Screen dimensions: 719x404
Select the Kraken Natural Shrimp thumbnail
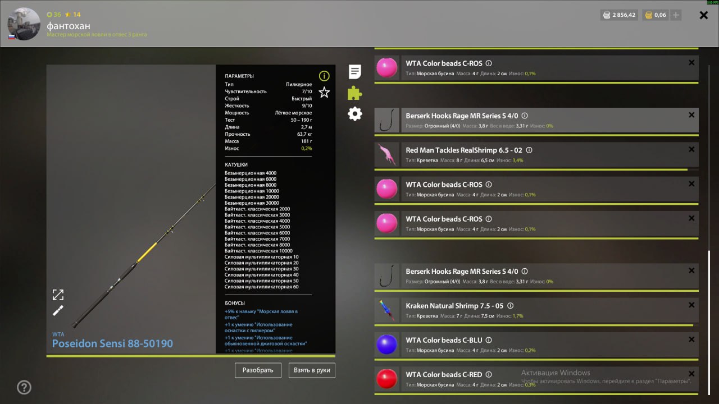(386, 310)
